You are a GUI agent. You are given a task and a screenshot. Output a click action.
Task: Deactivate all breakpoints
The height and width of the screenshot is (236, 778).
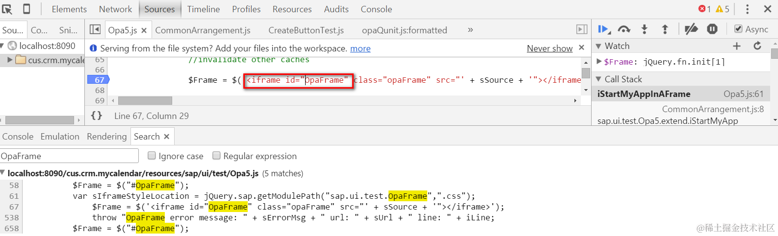(x=691, y=29)
